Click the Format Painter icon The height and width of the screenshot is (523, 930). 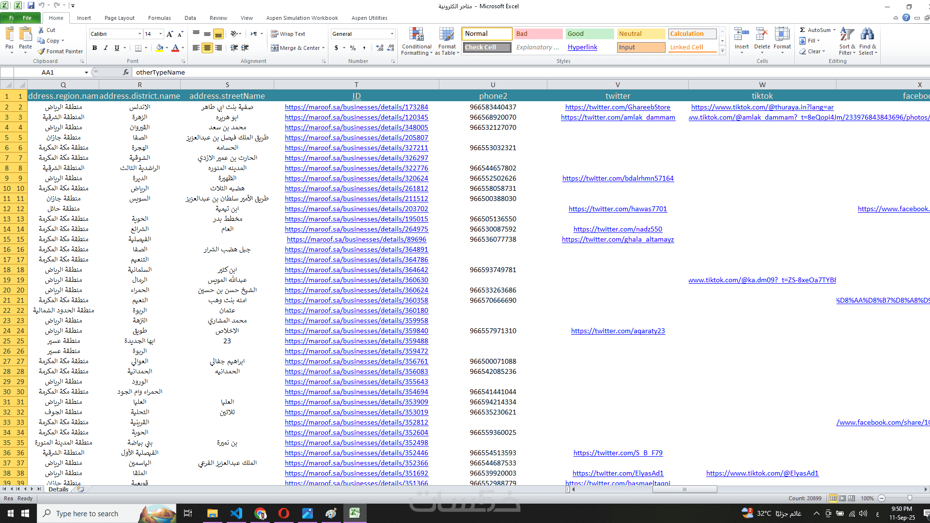pyautogui.click(x=42, y=51)
